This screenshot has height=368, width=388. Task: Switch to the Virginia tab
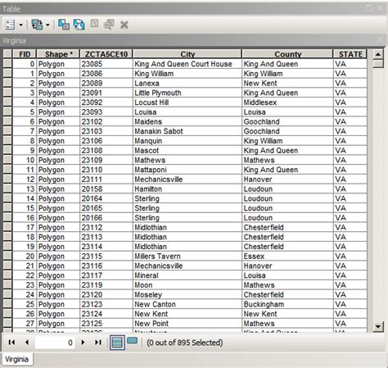pos(17,359)
